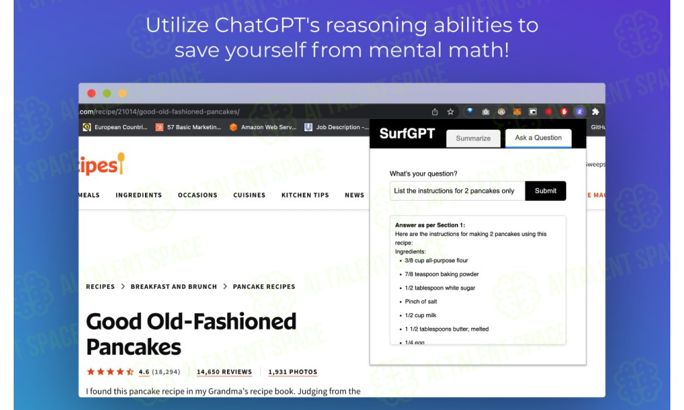Go to PANCAKE RECIPES breadcrumb
The height and width of the screenshot is (410, 684).
pos(264,287)
